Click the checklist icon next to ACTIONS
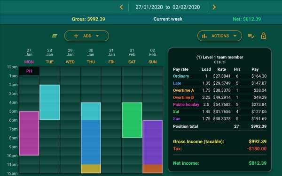 click(251, 36)
